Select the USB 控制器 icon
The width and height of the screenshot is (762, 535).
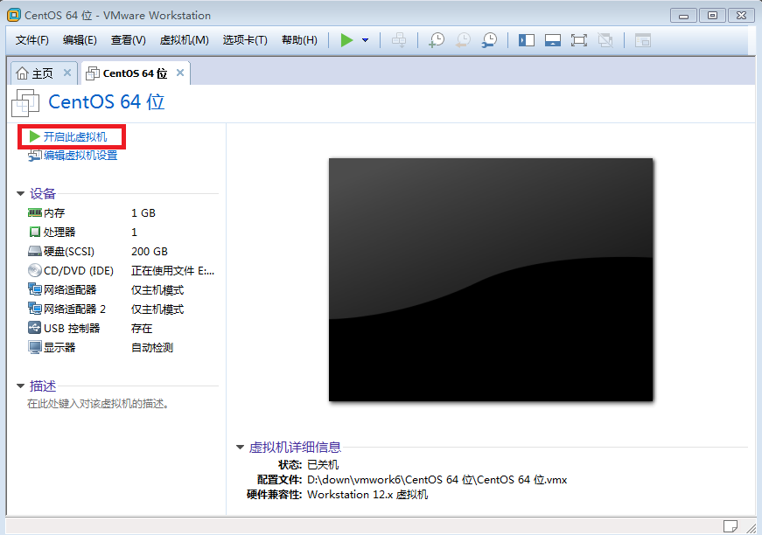(x=34, y=328)
